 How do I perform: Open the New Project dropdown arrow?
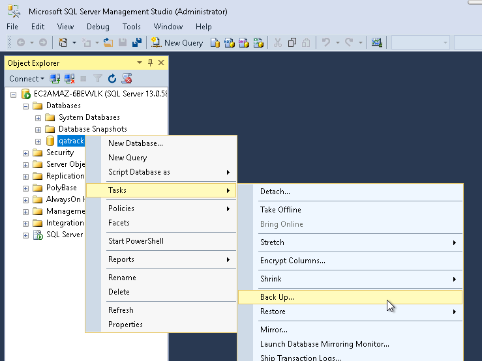point(74,43)
